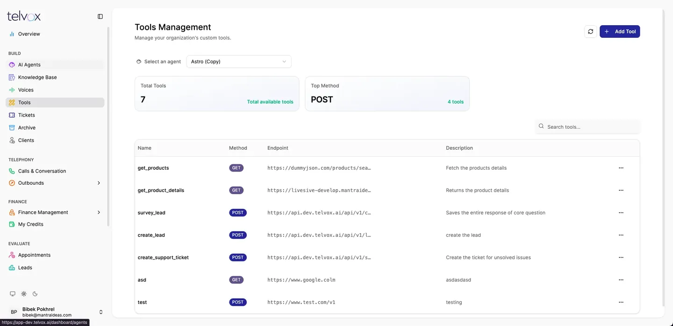Image resolution: width=673 pixels, height=326 pixels.
Task: Open the three-dot menu for survey_lead
Action: 621,213
